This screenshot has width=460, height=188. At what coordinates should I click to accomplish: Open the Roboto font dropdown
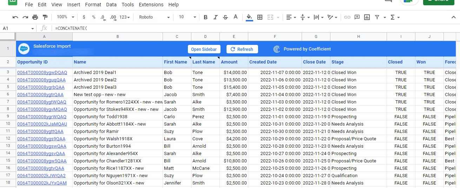pyautogui.click(x=154, y=17)
